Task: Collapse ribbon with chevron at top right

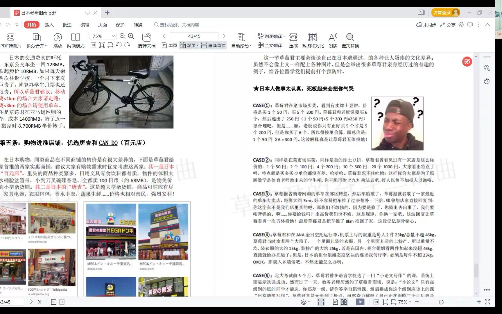Action: 487,25
